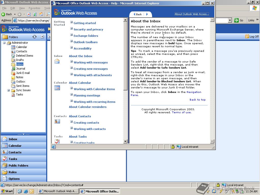Click the Calendar folder icon in tree
Viewport: 260px width, 195px height.
pyautogui.click(x=13, y=47)
